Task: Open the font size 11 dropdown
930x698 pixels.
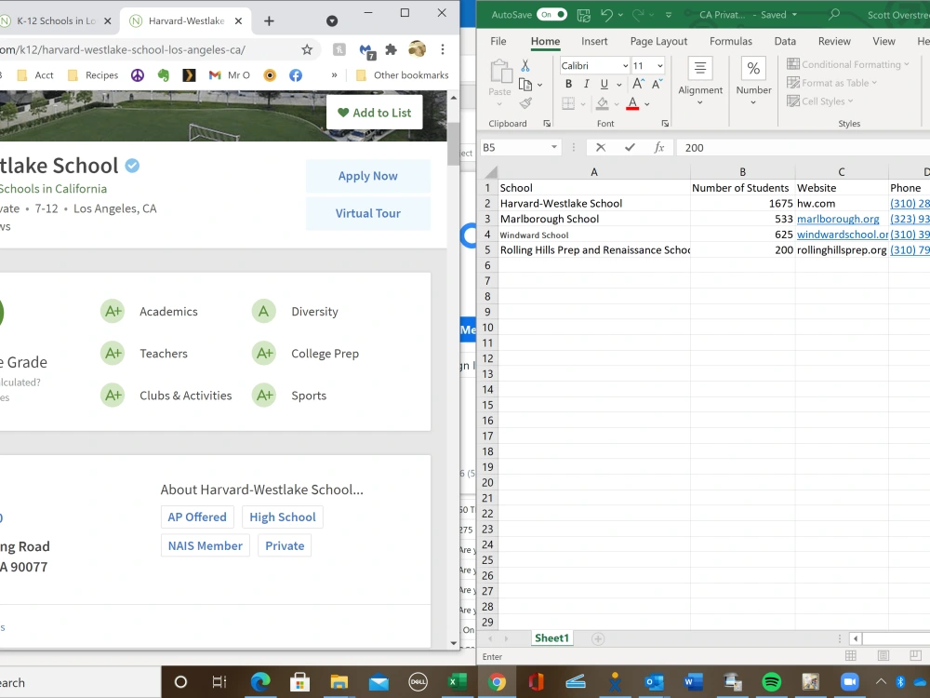Action: click(x=660, y=66)
